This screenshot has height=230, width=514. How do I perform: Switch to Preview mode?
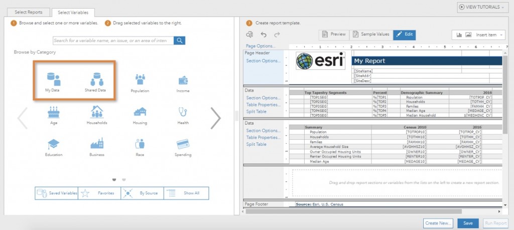(x=334, y=35)
